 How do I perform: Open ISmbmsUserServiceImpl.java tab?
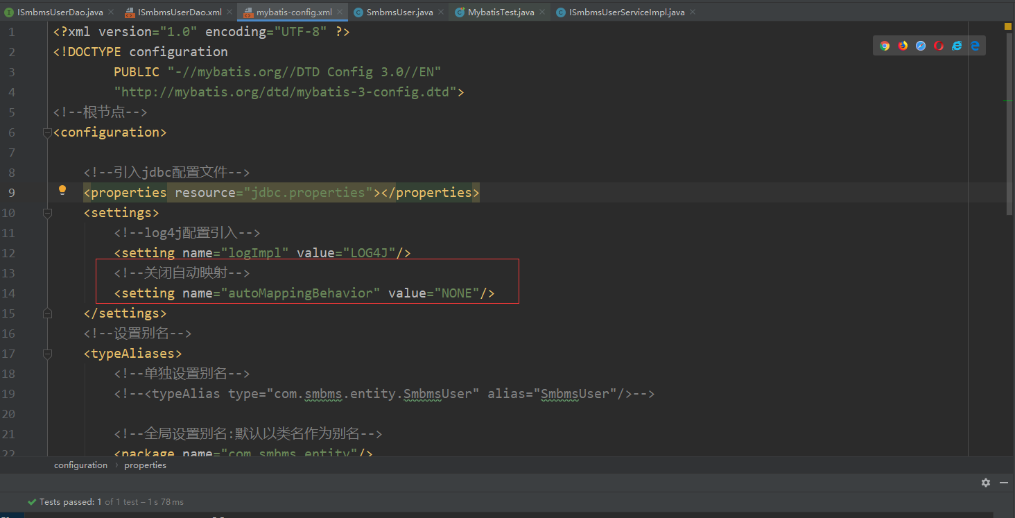(x=626, y=12)
